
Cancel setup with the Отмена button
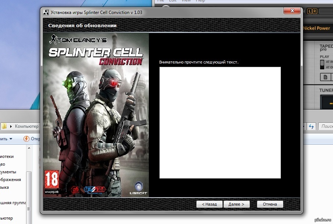pyautogui.click(x=270, y=204)
